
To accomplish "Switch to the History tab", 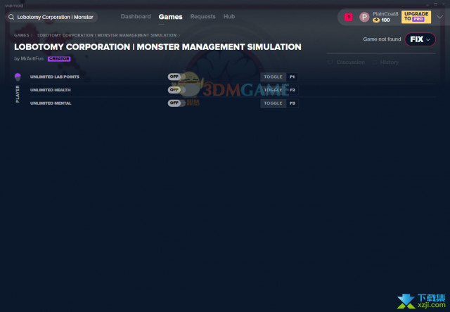I will click(389, 63).
